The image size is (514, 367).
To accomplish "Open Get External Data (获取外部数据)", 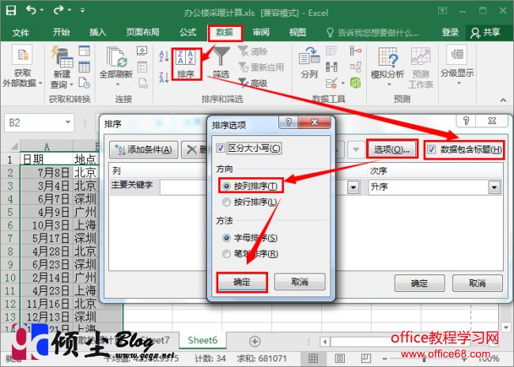I will coord(22,67).
